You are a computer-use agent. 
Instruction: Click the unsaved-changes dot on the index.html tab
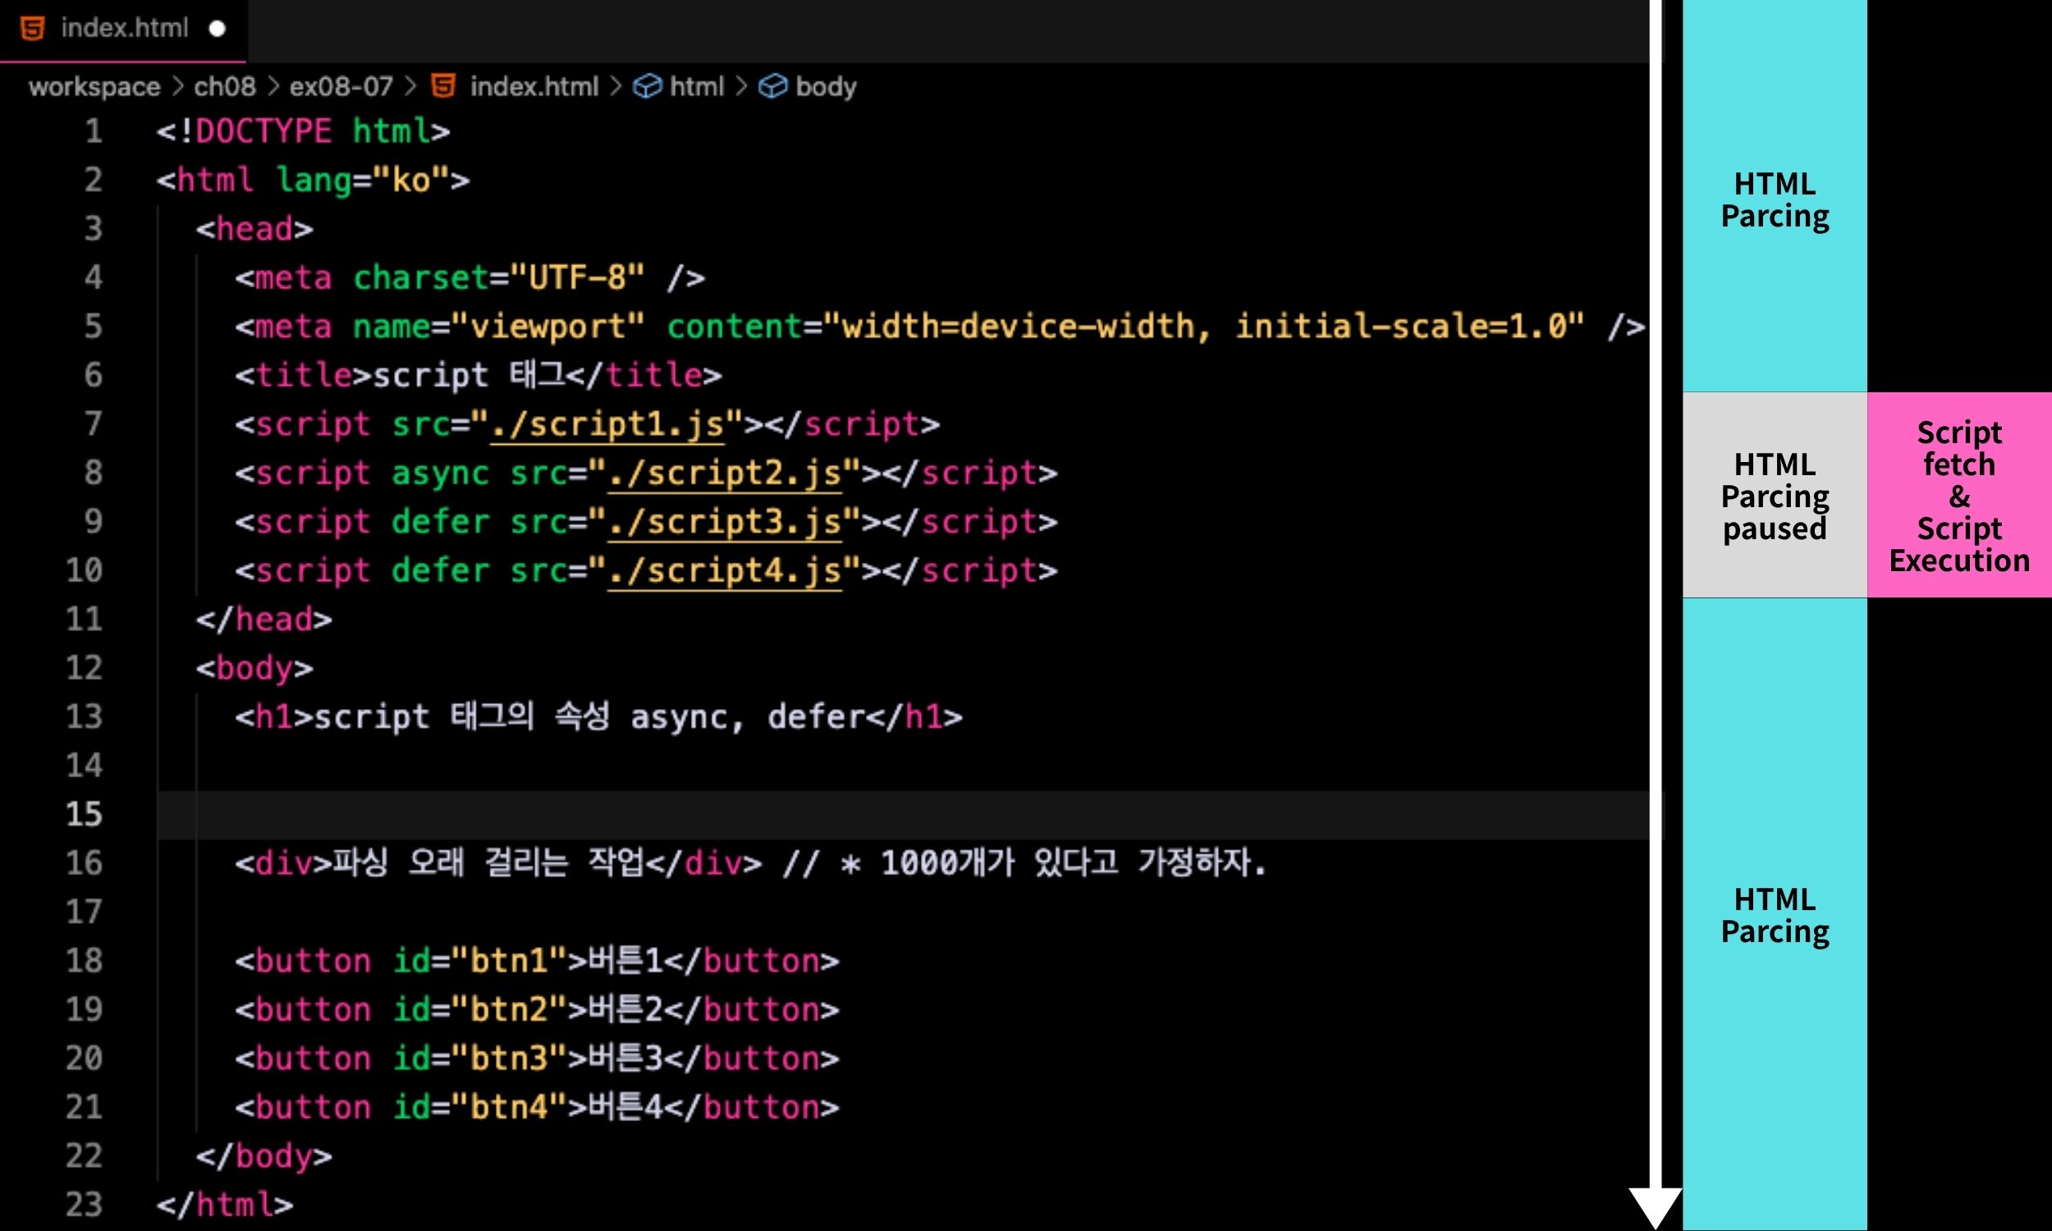(218, 29)
